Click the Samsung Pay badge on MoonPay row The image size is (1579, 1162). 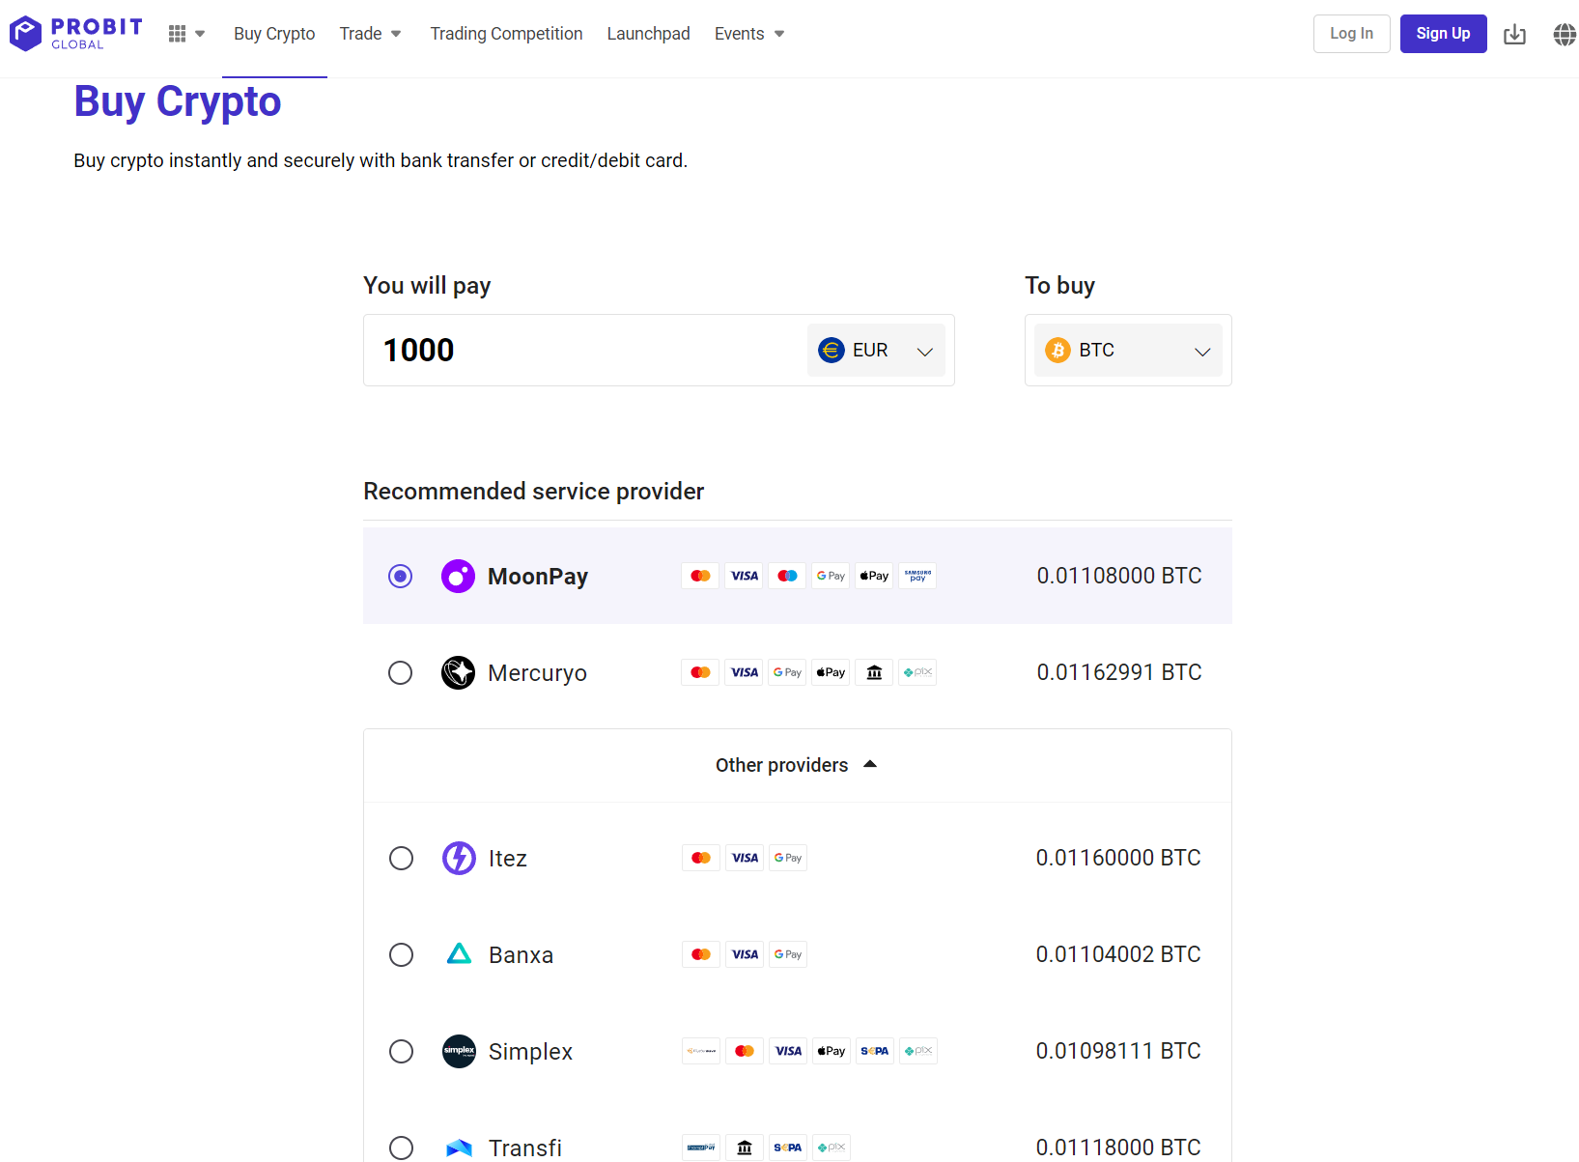point(916,575)
